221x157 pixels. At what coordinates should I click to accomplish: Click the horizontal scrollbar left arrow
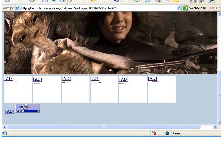coord(4,127)
